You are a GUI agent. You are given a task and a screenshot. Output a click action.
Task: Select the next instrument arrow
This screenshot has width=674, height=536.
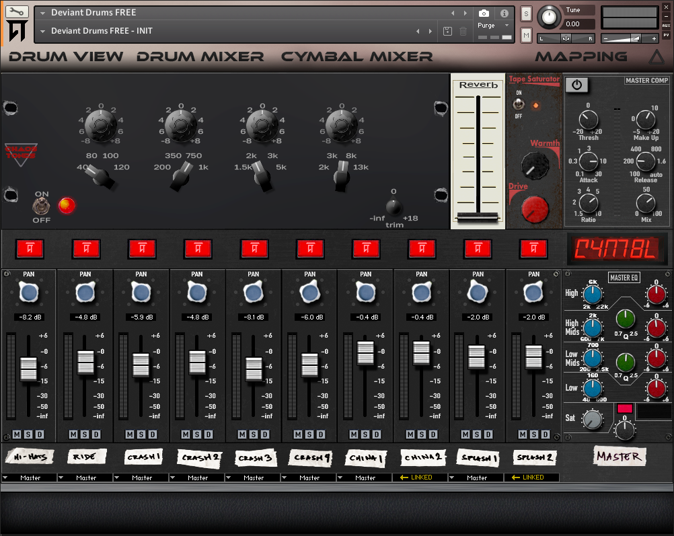(465, 13)
